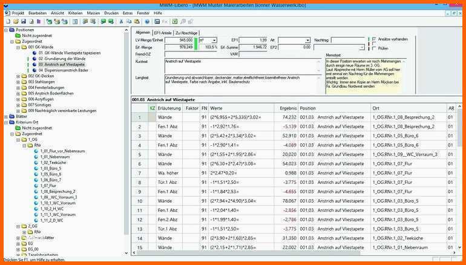Open the 'Bearbeiten' menu

click(x=38, y=13)
